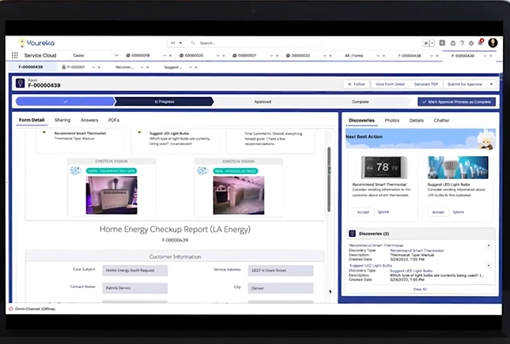Open the 00000019 tab dropdown chevron

(x=164, y=55)
